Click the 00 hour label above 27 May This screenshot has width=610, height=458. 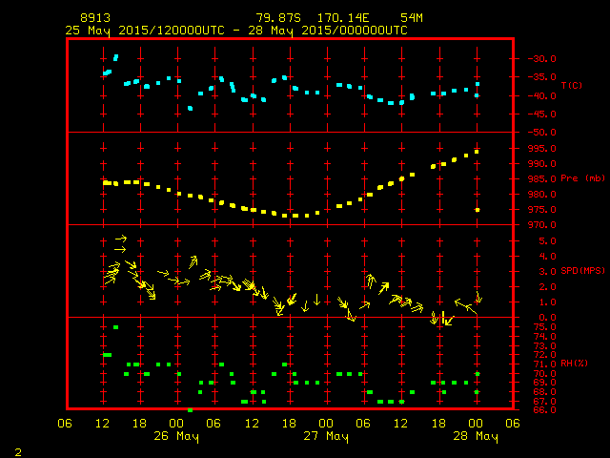[326, 424]
